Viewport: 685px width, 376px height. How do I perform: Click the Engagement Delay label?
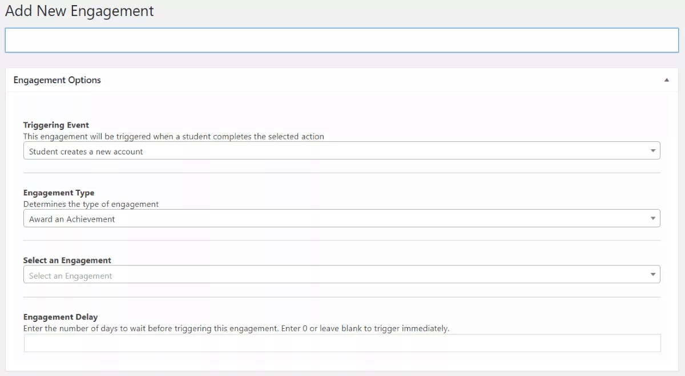click(61, 317)
